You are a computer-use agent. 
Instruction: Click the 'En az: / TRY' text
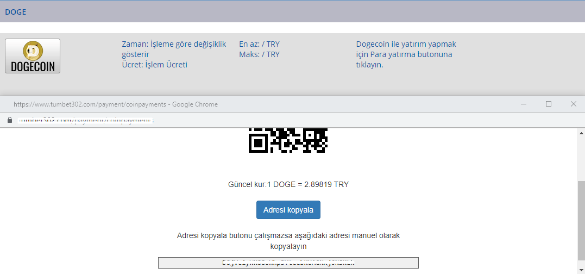pos(259,45)
